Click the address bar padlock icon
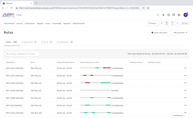 click(x=17, y=8)
